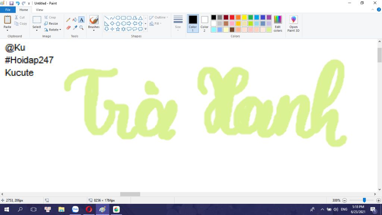Choose the Curve shape
382x215 pixels.
112,18
